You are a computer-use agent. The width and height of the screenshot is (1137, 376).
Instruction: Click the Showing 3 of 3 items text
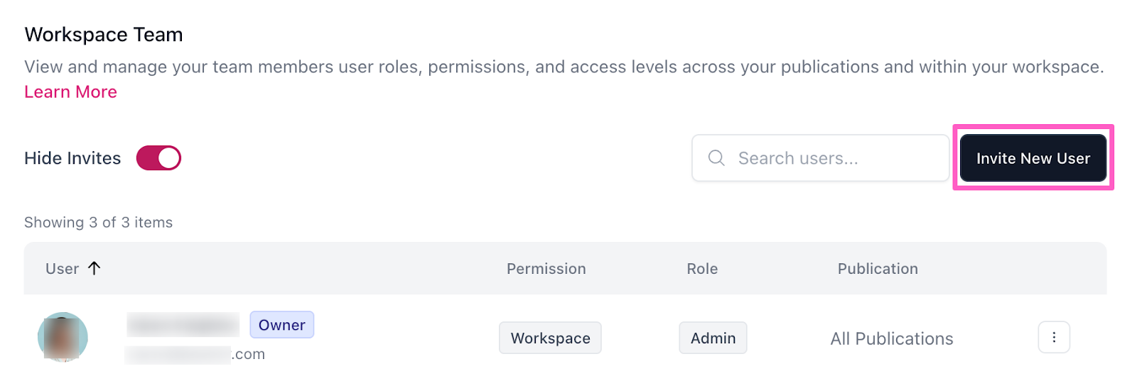pyautogui.click(x=98, y=223)
